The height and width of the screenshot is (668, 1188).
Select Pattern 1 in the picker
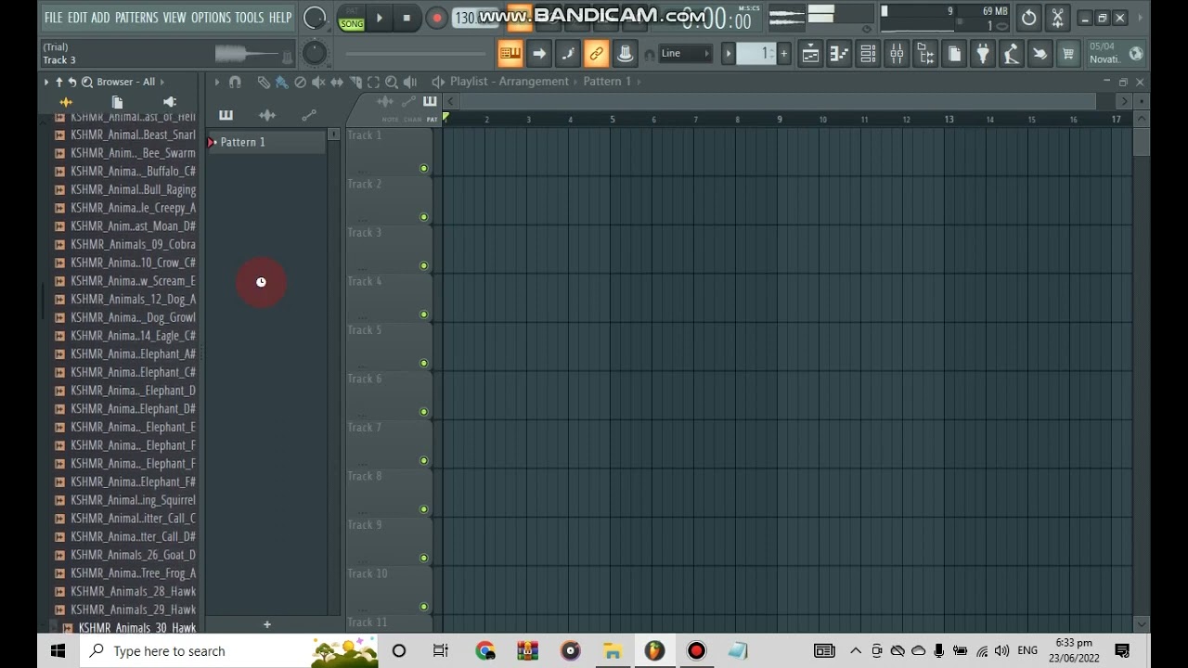click(265, 142)
